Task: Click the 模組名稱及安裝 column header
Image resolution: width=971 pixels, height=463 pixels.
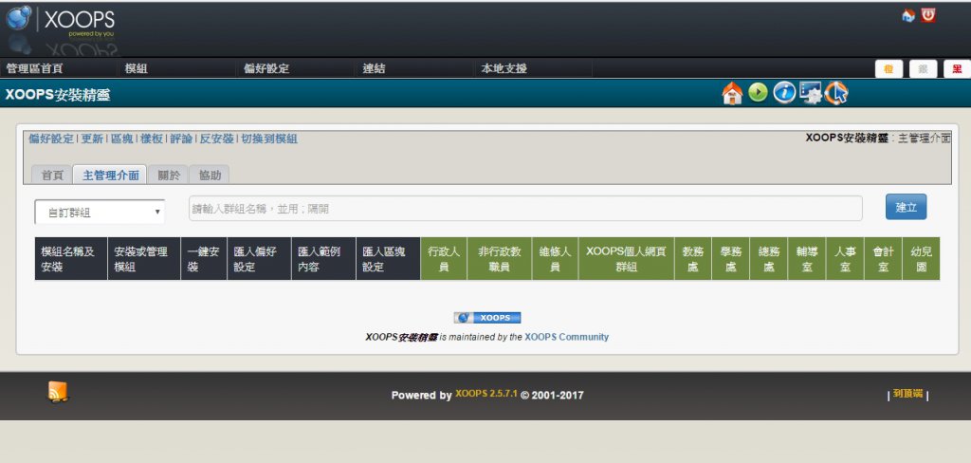Action: click(x=71, y=259)
